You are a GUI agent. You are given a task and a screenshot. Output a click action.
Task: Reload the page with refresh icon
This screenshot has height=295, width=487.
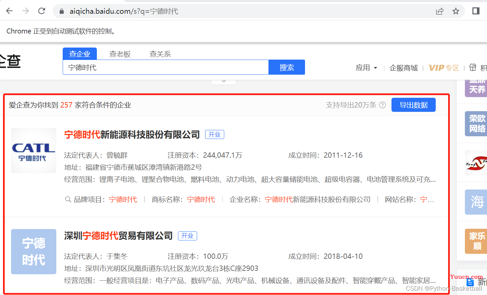42,11
